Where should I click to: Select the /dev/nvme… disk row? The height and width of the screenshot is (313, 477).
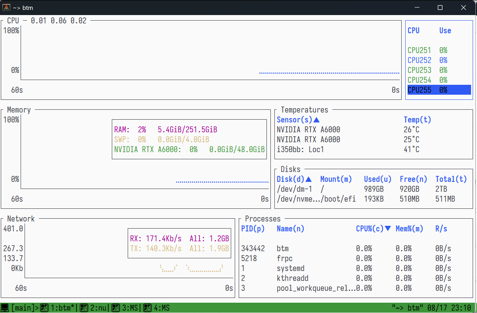click(x=374, y=199)
